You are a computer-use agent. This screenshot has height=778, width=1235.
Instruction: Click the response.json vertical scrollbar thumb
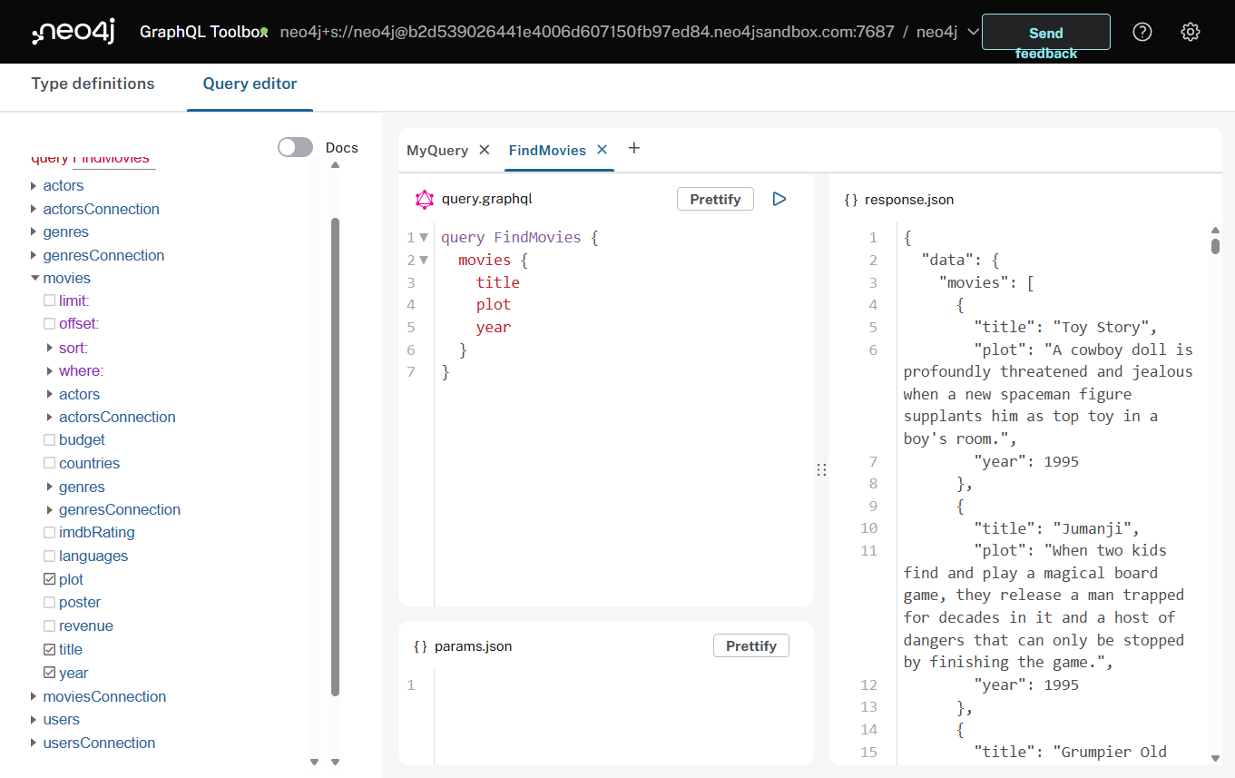coord(1215,245)
